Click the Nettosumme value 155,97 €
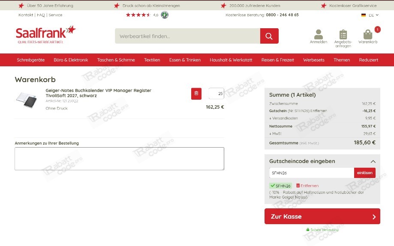The height and width of the screenshot is (246, 394). [368, 126]
